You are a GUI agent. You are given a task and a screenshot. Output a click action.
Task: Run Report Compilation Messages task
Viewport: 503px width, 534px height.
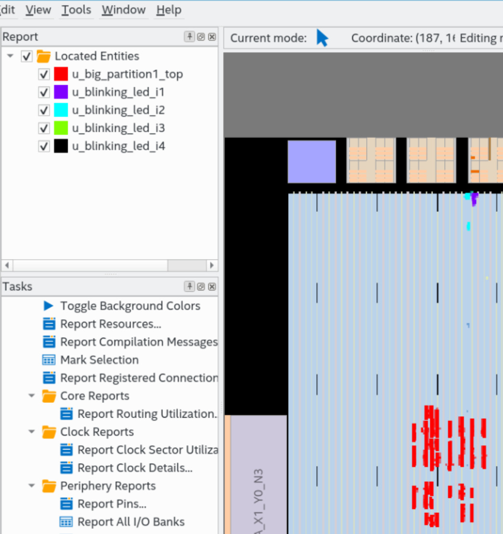pyautogui.click(x=138, y=342)
